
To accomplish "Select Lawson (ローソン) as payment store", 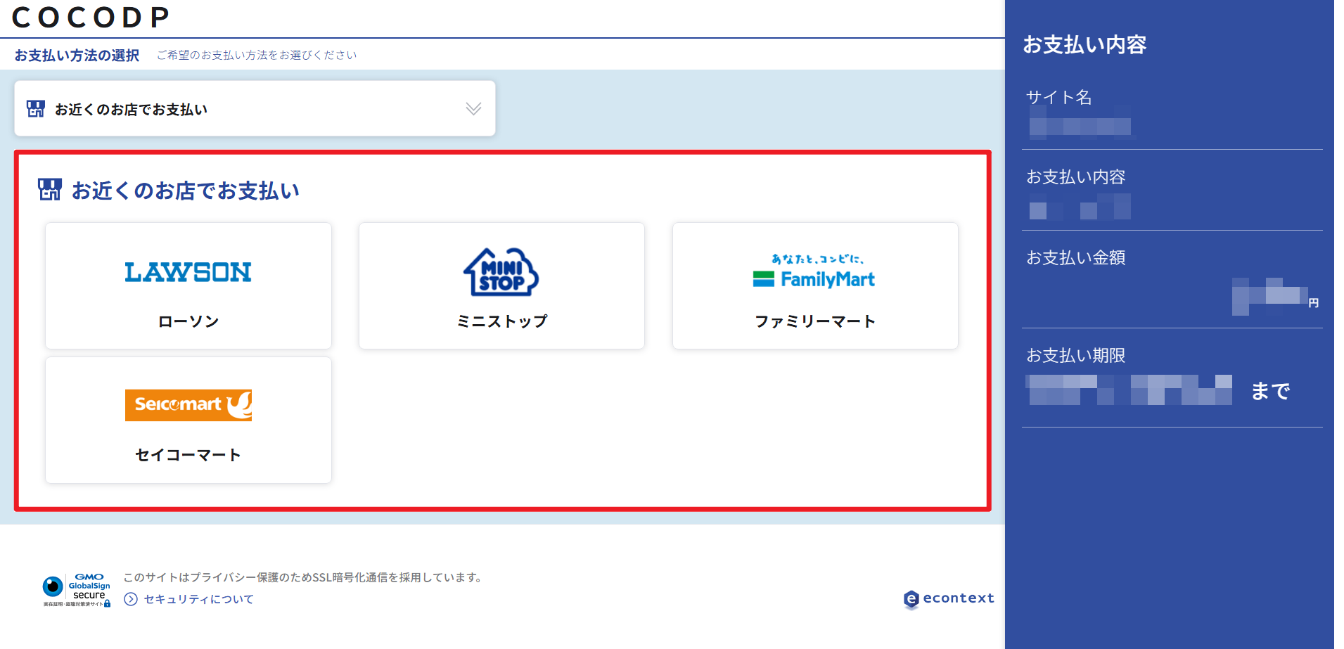I will coord(188,286).
